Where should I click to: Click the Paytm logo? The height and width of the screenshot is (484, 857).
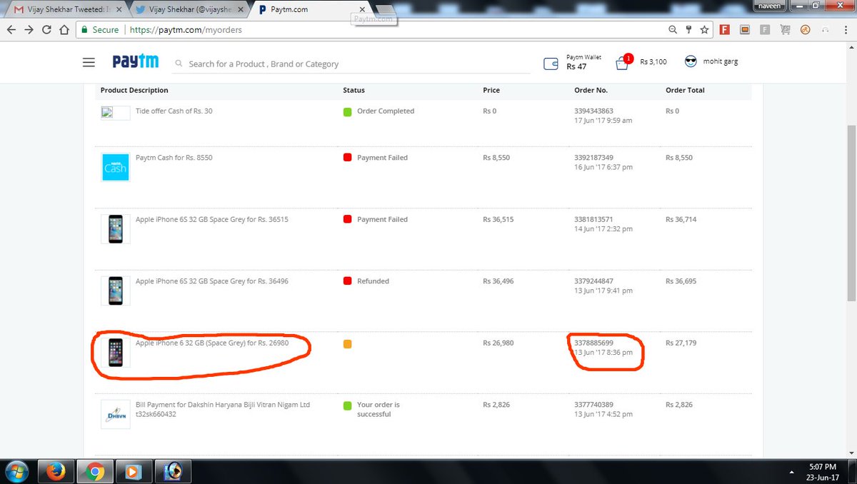136,62
